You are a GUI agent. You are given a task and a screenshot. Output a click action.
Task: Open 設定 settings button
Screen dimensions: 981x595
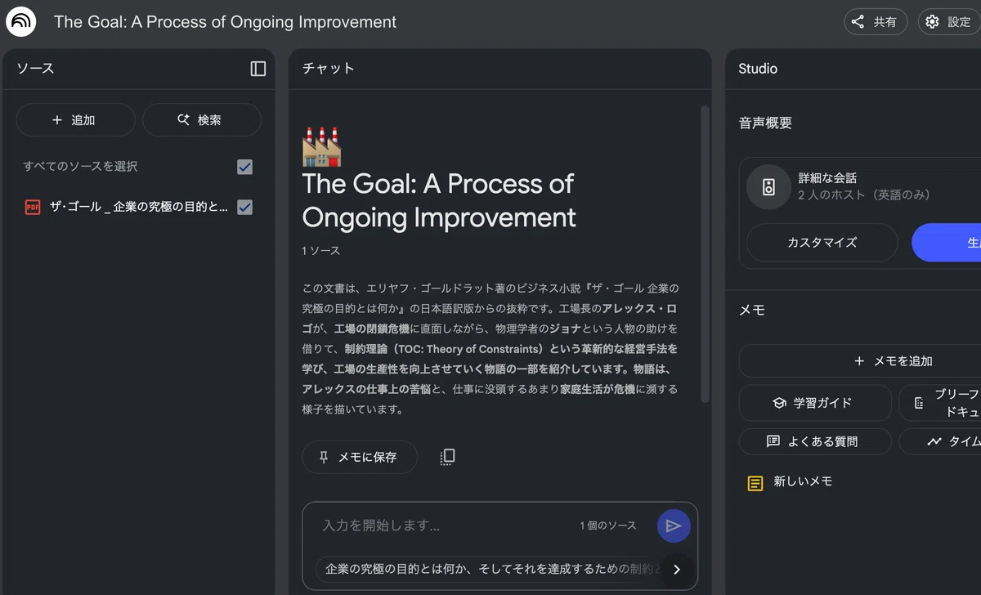pos(950,22)
